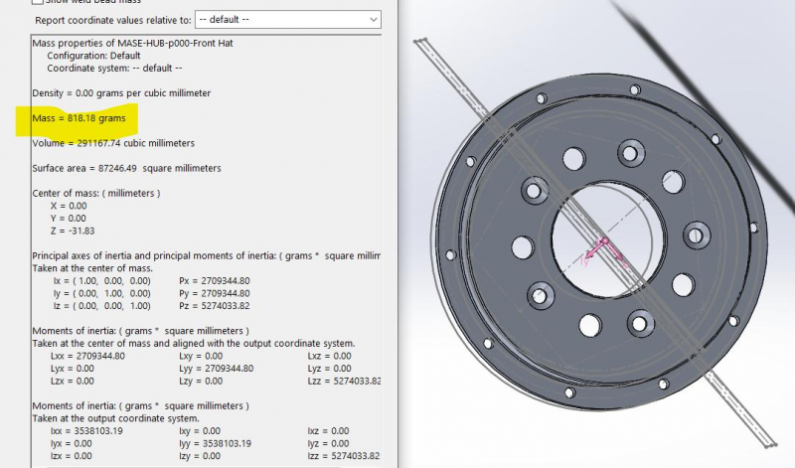Select the Density value line
The height and width of the screenshot is (468, 795).
pyautogui.click(x=120, y=92)
